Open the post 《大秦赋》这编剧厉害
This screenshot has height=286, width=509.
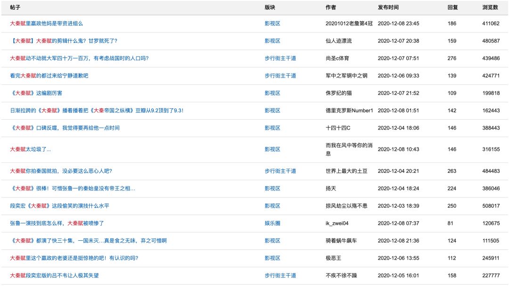point(36,93)
